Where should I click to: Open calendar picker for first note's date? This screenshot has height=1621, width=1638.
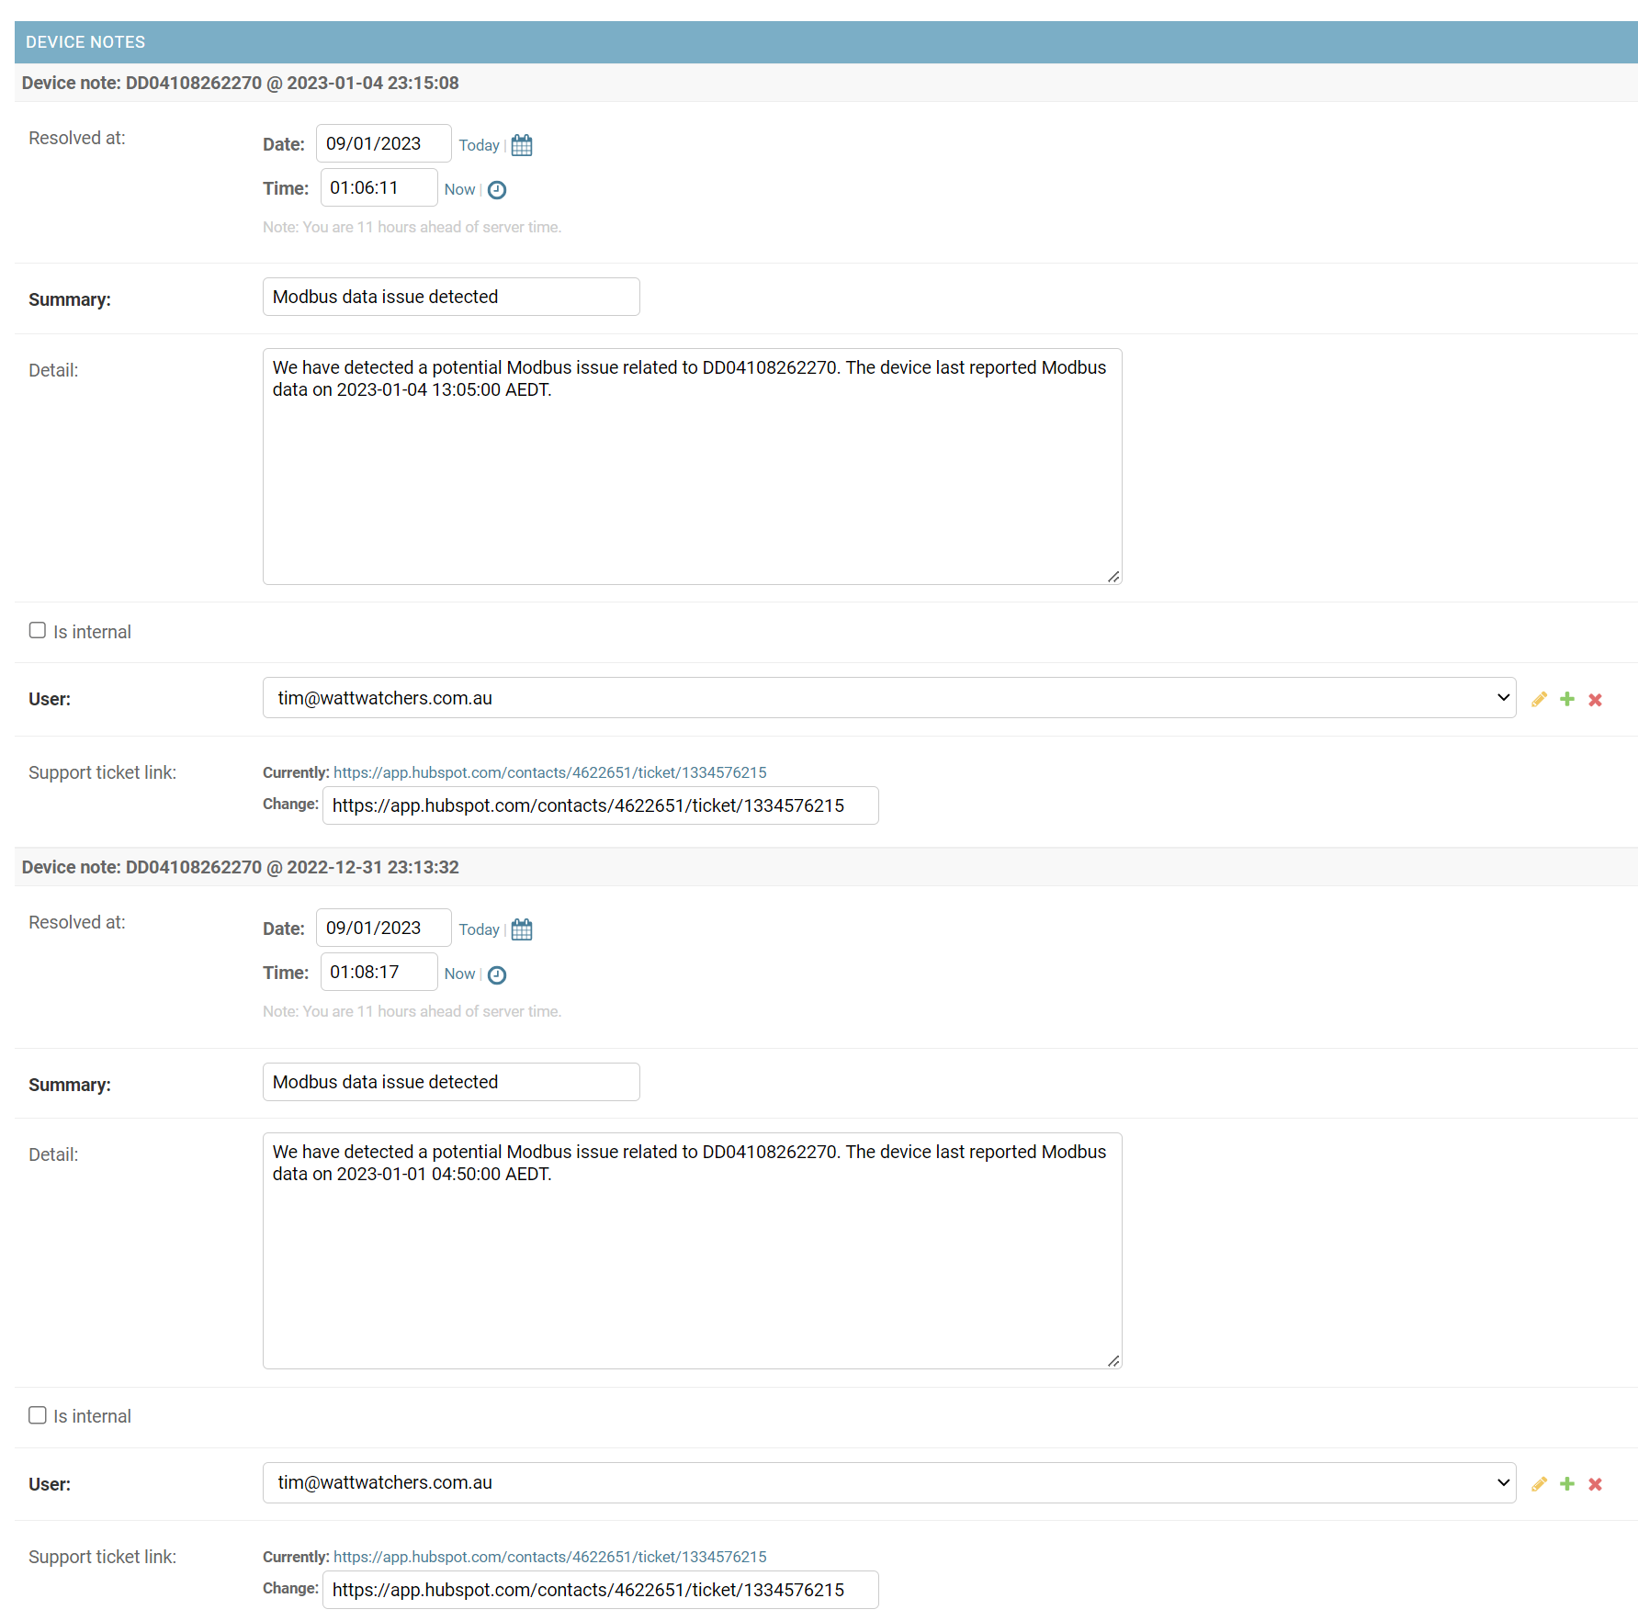tap(522, 145)
